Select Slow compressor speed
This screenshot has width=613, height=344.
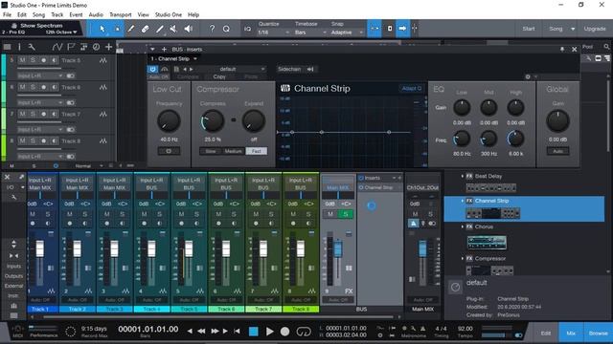211,151
